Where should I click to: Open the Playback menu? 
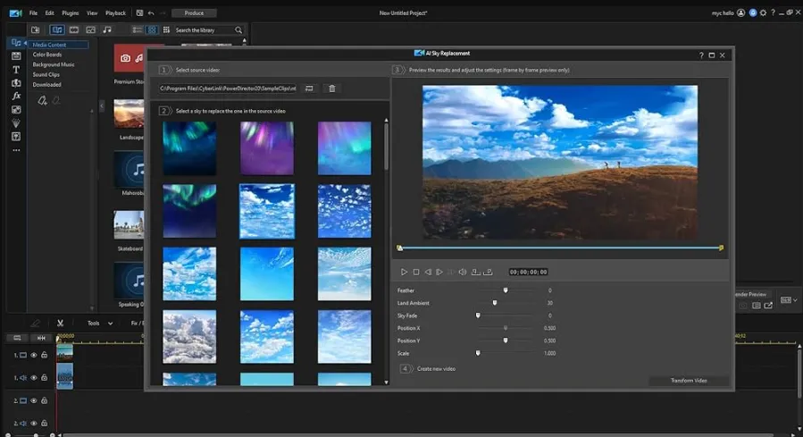click(x=115, y=13)
